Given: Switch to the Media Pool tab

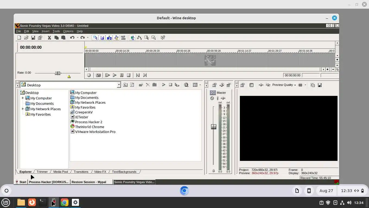Looking at the screenshot, I should tap(61, 172).
